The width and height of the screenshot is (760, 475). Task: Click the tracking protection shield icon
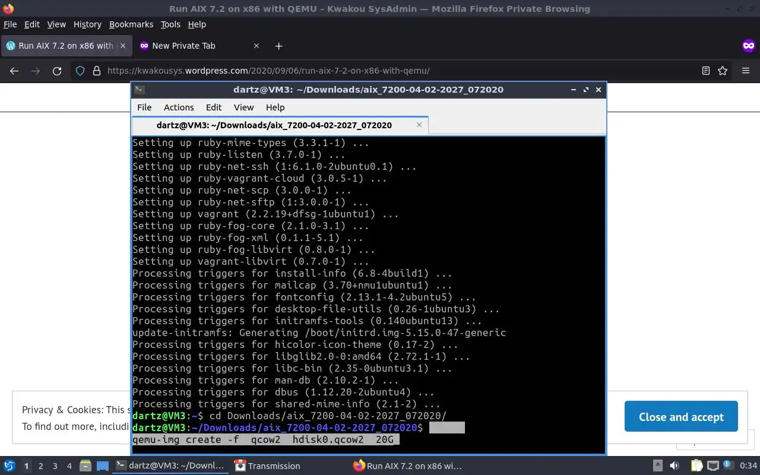point(80,71)
